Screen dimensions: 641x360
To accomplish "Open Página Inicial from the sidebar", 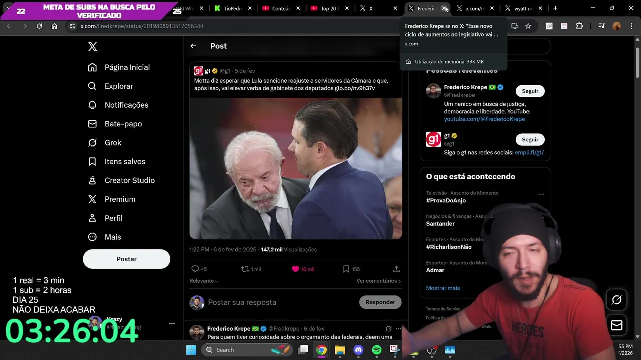I will pos(119,67).
